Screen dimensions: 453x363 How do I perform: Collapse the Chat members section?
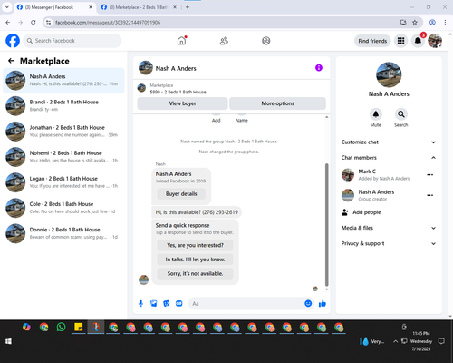click(x=389, y=158)
